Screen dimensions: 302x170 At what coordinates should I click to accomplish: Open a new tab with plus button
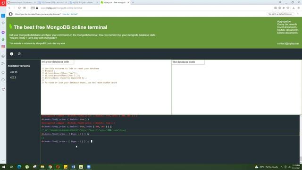(133, 2)
